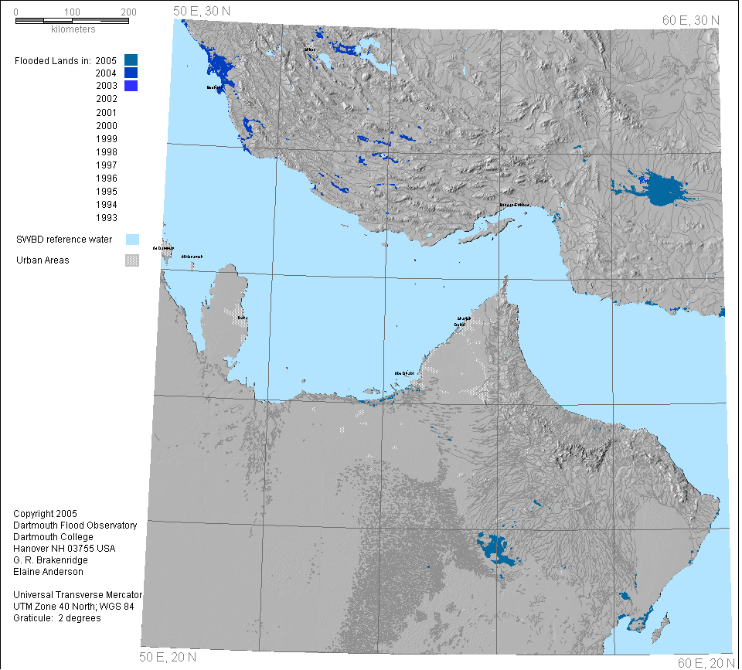742x670 pixels.
Task: Click the 'Graticule: 2 degrees' text
Action: pyautogui.click(x=57, y=618)
